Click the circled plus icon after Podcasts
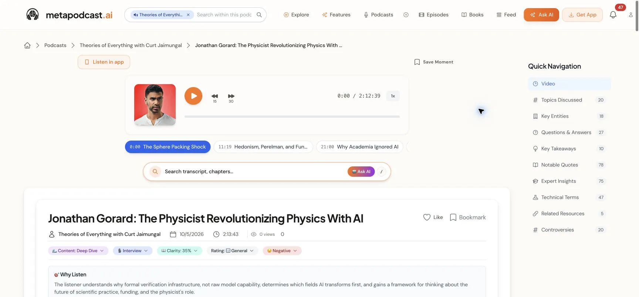The image size is (639, 297). [406, 15]
